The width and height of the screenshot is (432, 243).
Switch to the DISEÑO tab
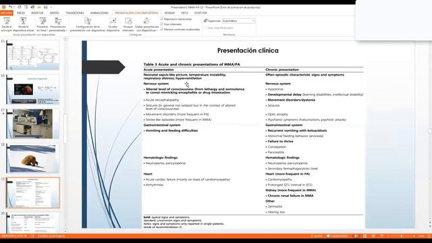55,13
